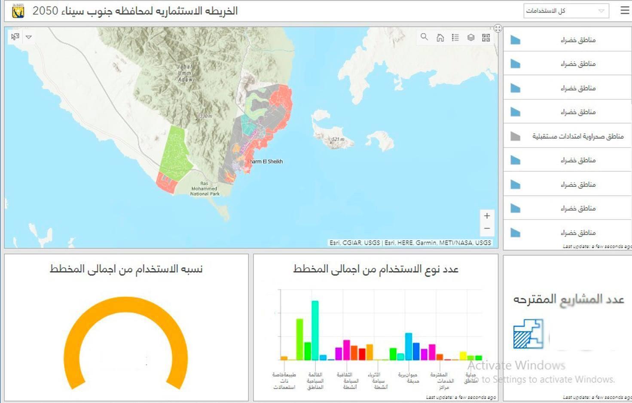Click the proposed projects blueprint icon
The width and height of the screenshot is (632, 403).
pos(528,334)
